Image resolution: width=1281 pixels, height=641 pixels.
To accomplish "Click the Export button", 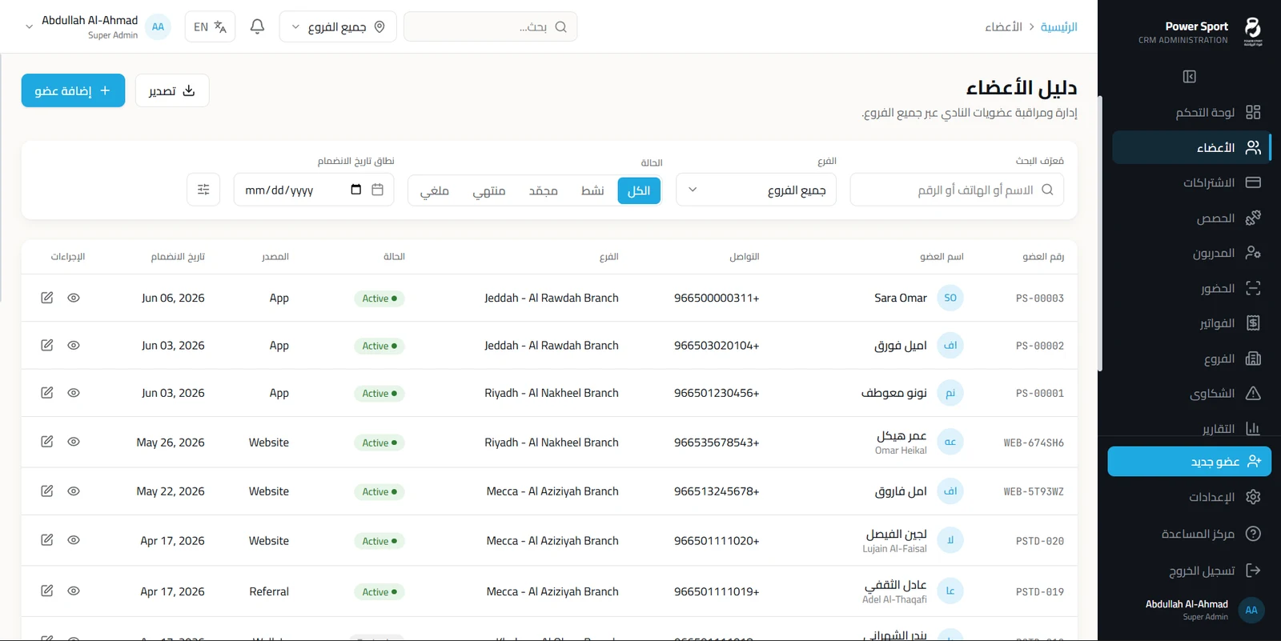I will point(172,90).
